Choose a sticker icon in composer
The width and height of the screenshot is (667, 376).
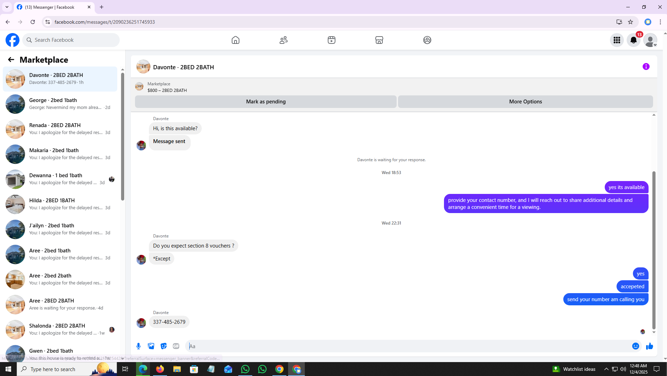click(164, 346)
